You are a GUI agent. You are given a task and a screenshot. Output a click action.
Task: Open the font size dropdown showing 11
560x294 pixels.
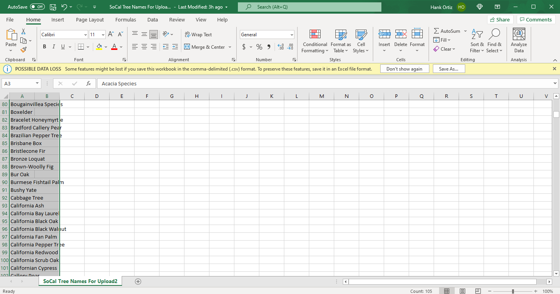point(103,35)
